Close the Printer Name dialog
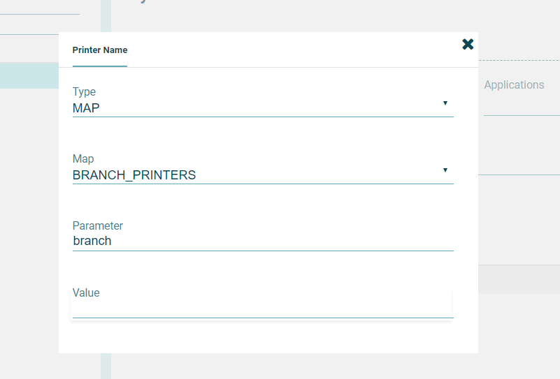The image size is (560, 379). coord(468,45)
